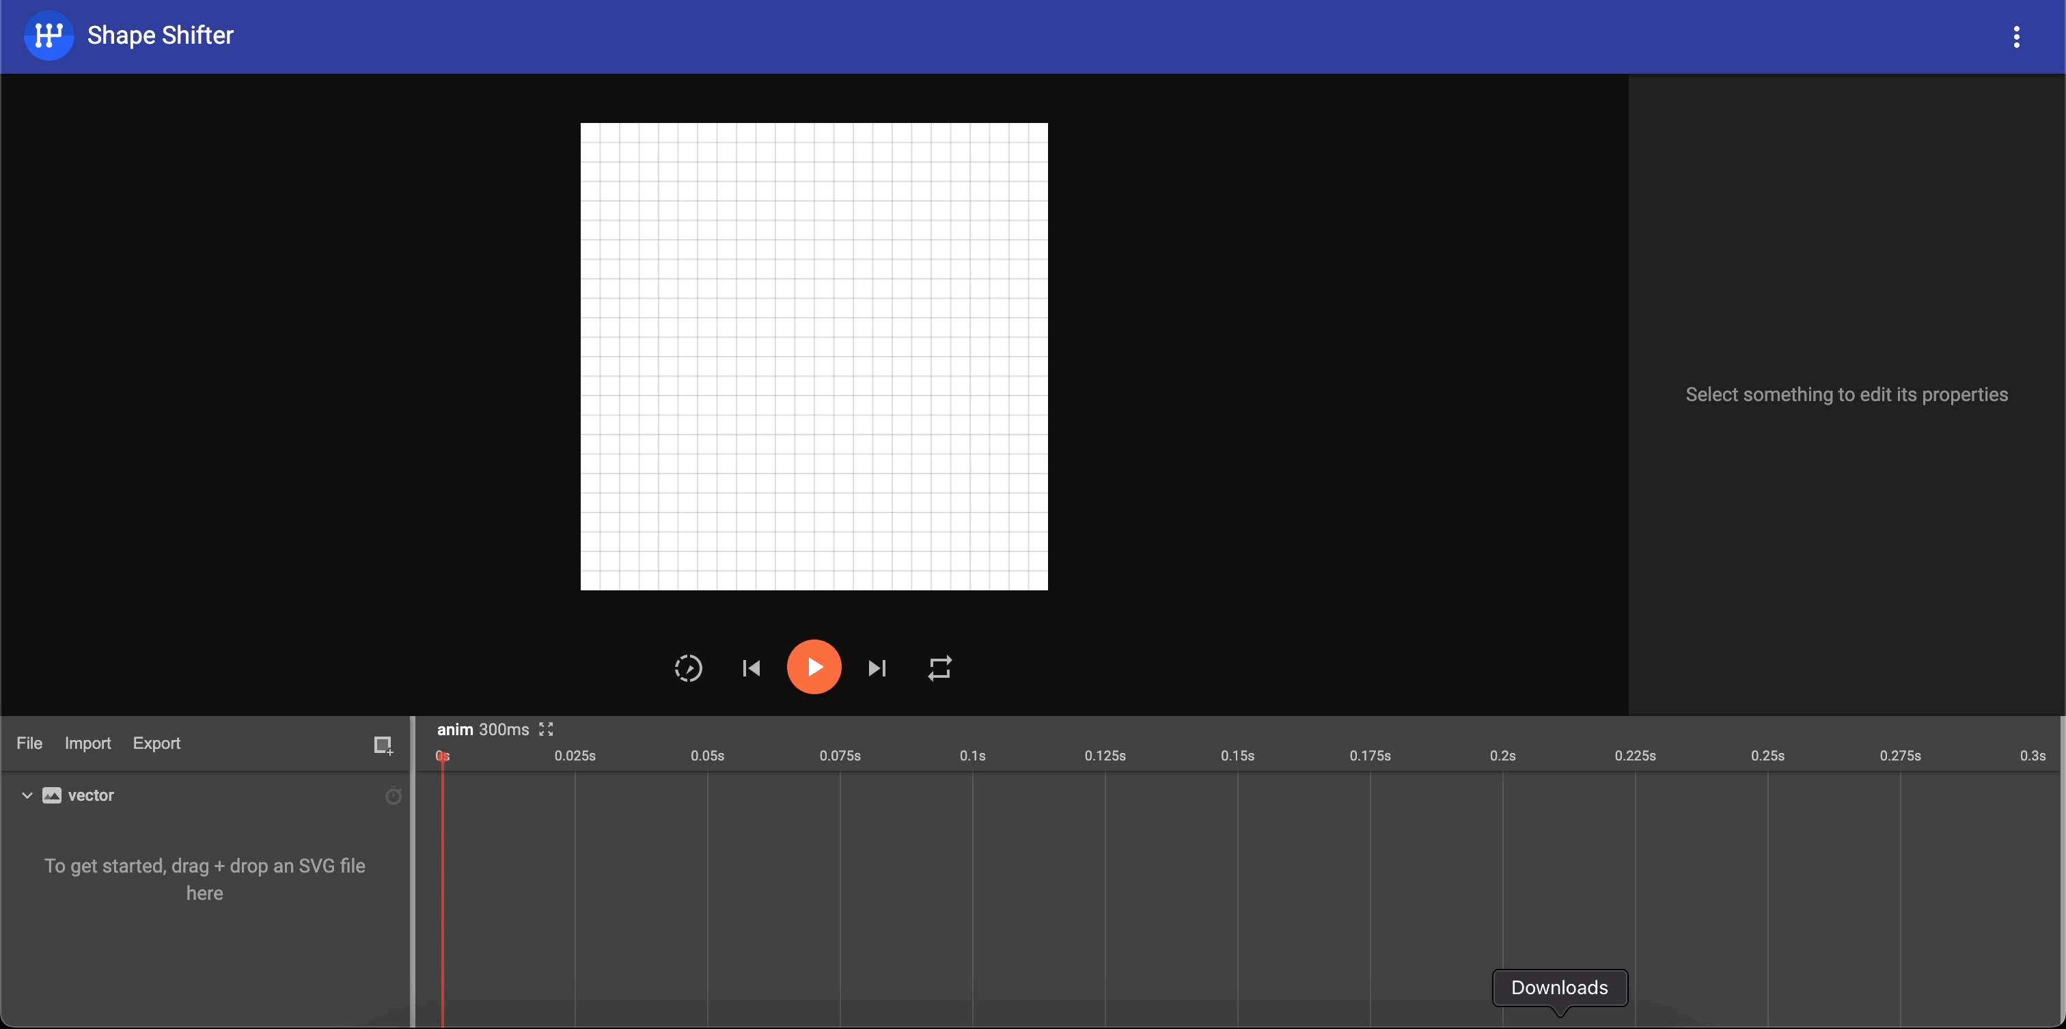Screen dimensions: 2066x1029
Task: Click the red playhead at 0s
Action: point(442,756)
